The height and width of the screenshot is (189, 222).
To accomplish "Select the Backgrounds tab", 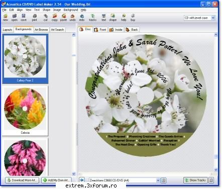I will pyautogui.click(x=24, y=29).
